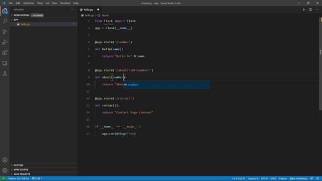322x181 pixels.
Task: Click the about symbol icon in breadcrumb
Action: pyautogui.click(x=99, y=16)
